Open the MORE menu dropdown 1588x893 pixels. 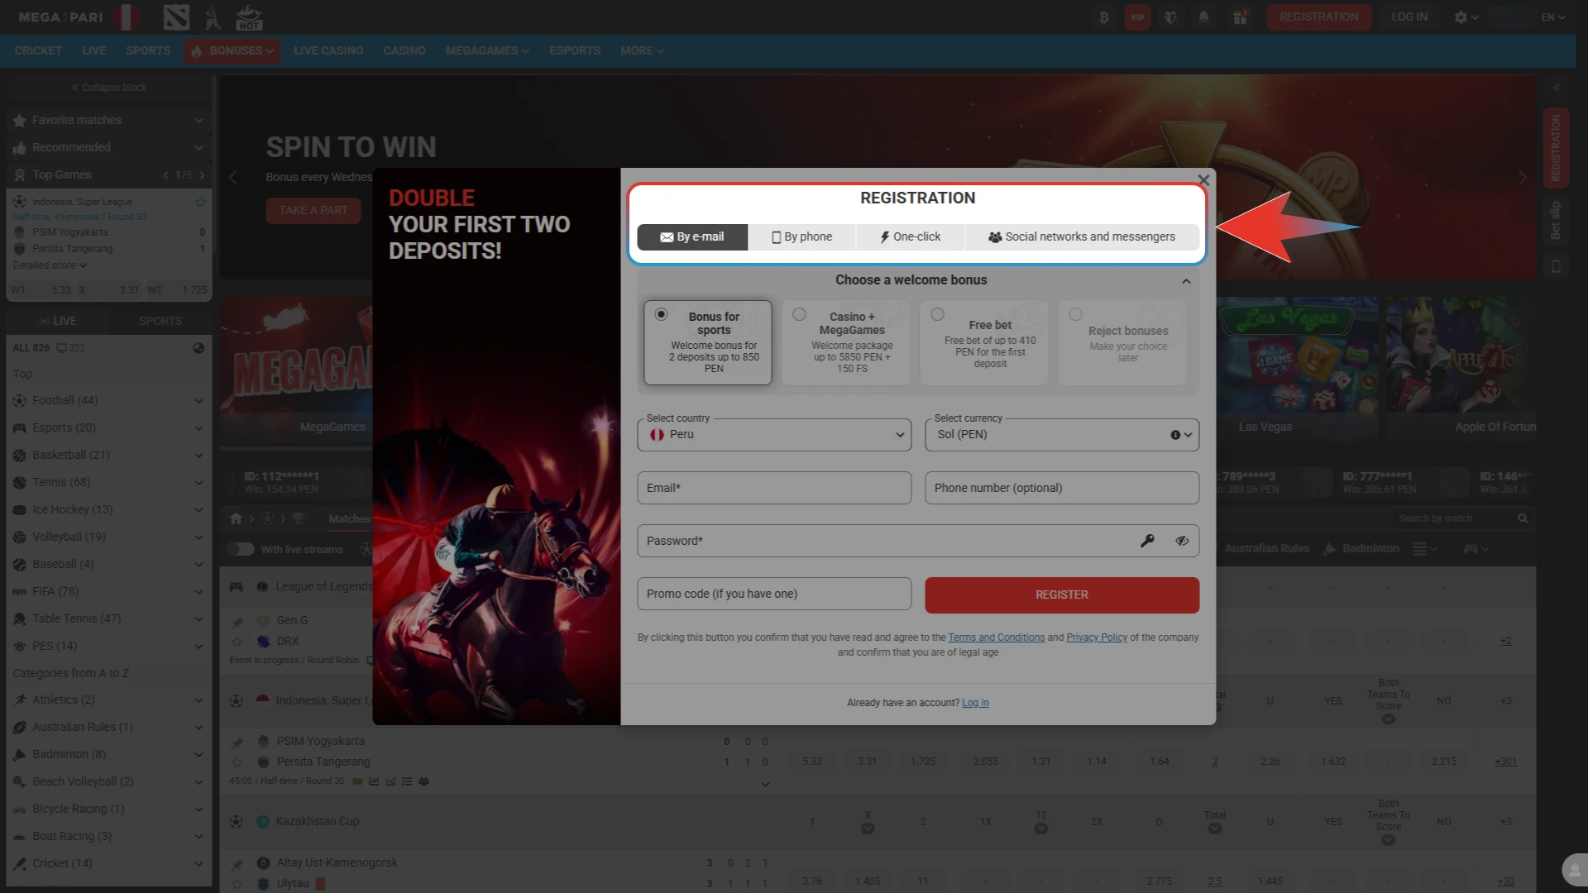pyautogui.click(x=642, y=50)
